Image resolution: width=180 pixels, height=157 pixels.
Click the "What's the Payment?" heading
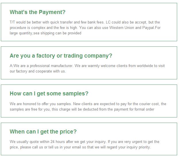click(x=38, y=12)
